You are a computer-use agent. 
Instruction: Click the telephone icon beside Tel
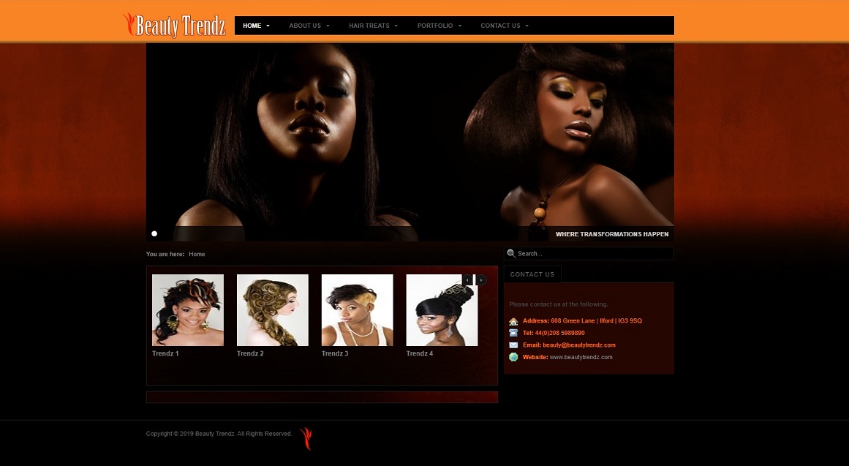513,333
